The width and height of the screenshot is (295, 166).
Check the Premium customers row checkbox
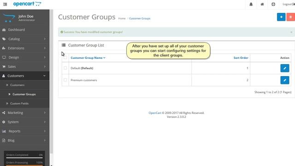coord(65,80)
